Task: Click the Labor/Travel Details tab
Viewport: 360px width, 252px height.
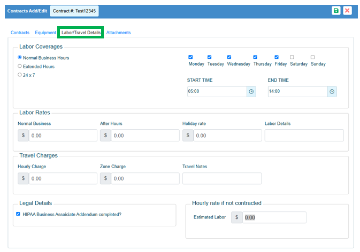Action: point(81,33)
